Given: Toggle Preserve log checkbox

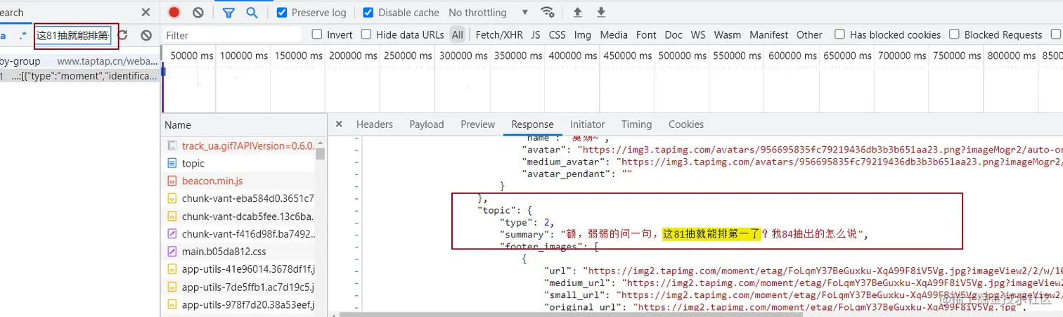Looking at the screenshot, I should [282, 12].
